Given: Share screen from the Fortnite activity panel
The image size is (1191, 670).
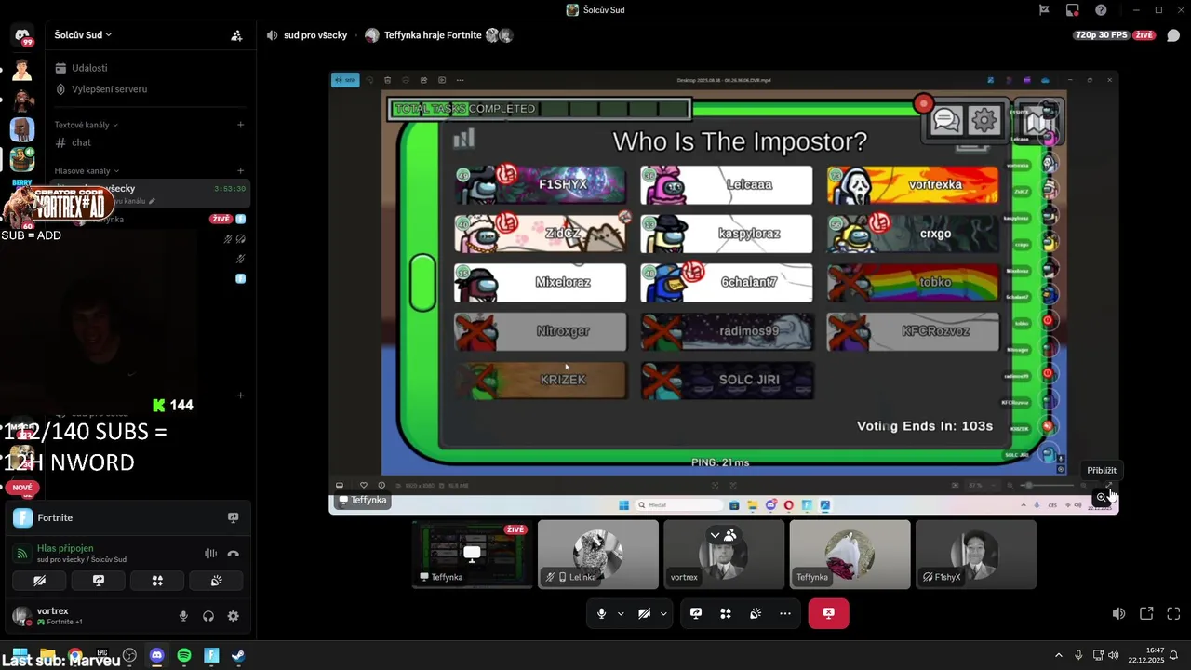Looking at the screenshot, I should click(x=233, y=517).
